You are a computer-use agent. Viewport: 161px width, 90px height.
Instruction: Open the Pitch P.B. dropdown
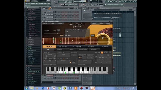click(102, 55)
